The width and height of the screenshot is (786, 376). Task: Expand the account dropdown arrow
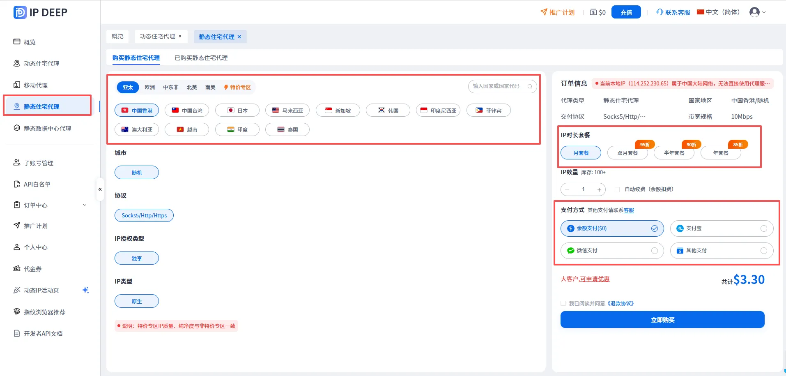click(x=764, y=12)
